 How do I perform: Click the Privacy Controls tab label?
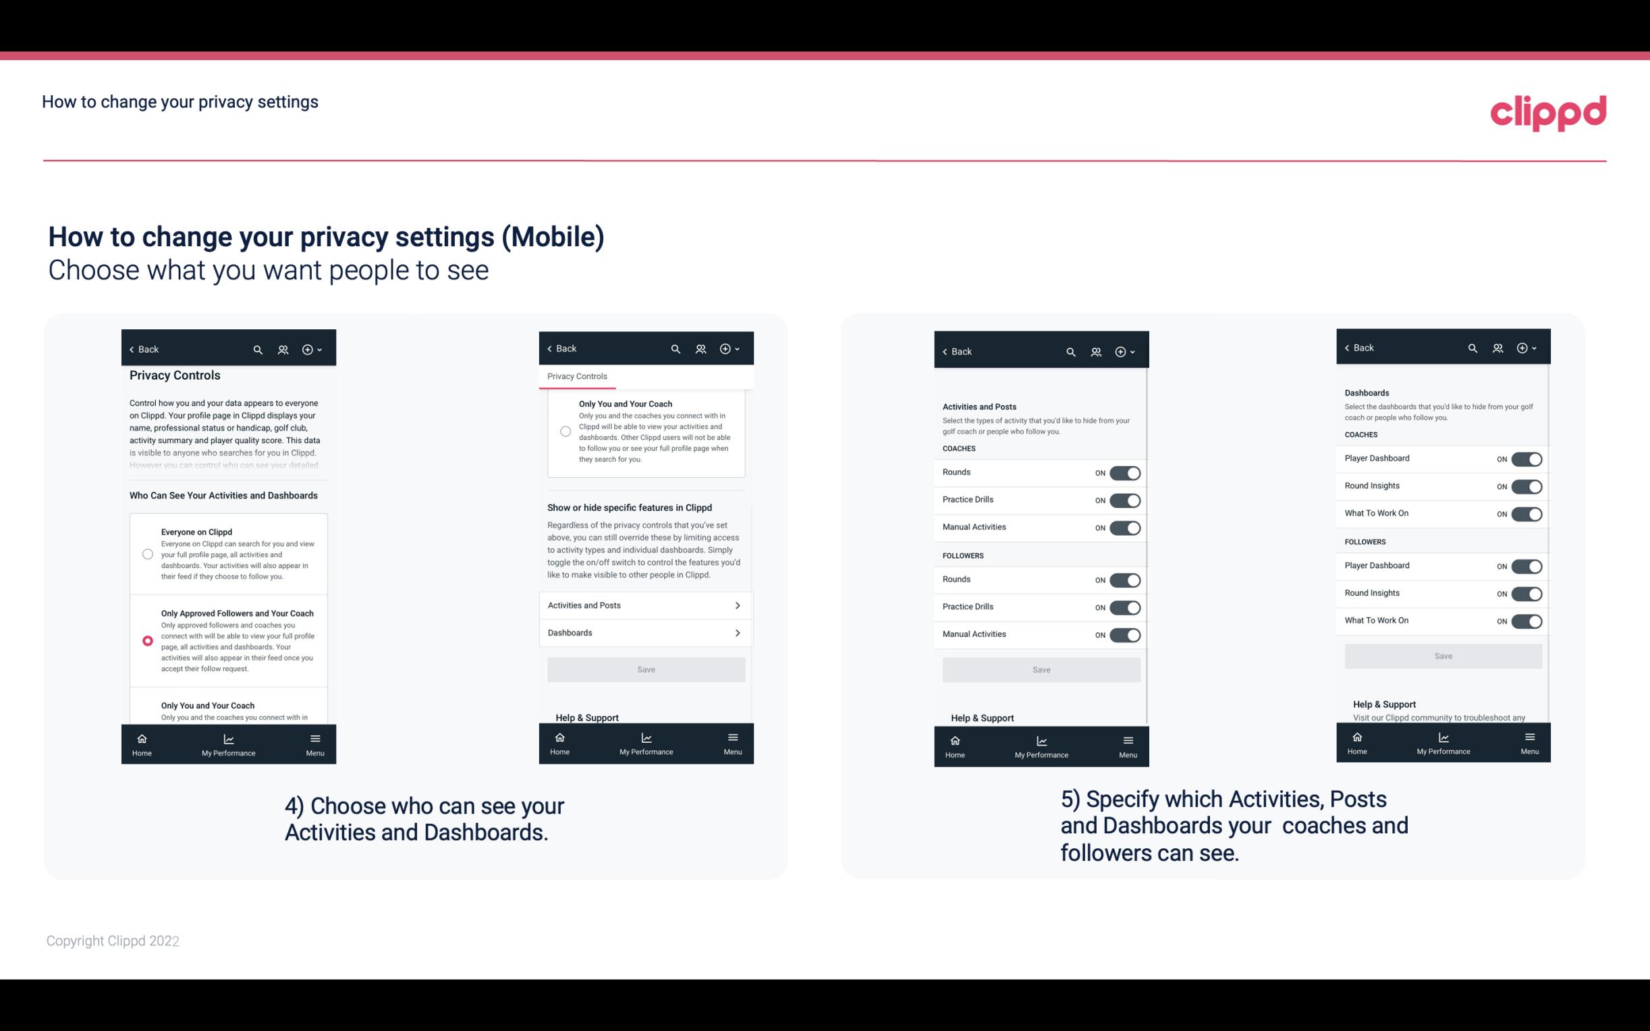pyautogui.click(x=577, y=377)
